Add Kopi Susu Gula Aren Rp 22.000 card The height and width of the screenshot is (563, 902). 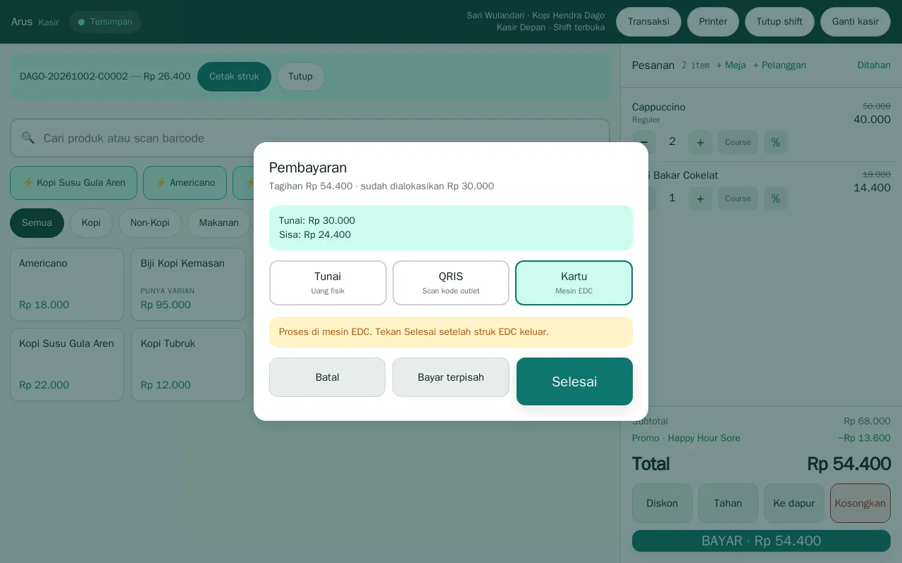click(67, 365)
